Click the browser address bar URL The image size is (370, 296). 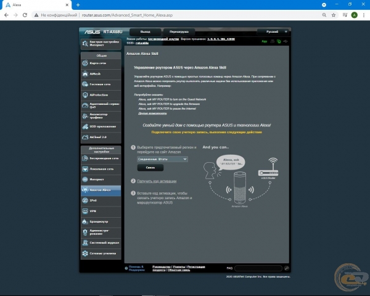point(127,15)
